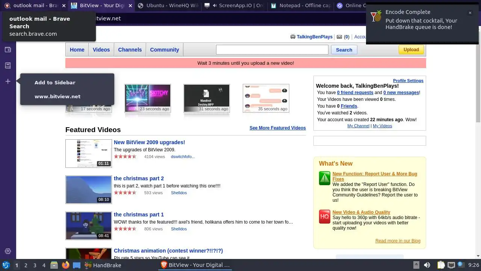Switch to virtual desktop 3

35,265
